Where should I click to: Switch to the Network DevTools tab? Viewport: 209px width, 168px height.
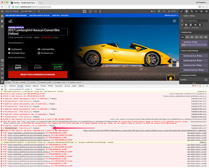36,86
